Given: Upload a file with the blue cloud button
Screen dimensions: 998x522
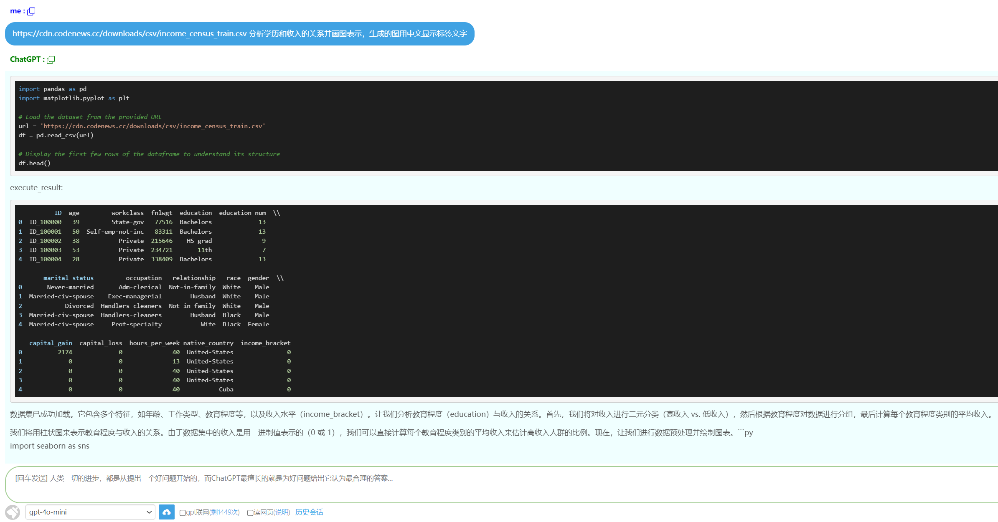Looking at the screenshot, I should [x=167, y=512].
